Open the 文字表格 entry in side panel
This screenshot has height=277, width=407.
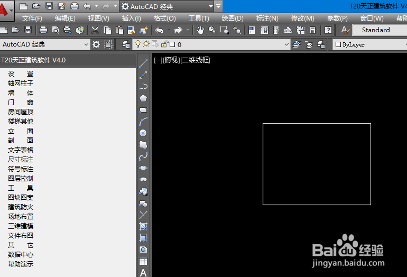pyautogui.click(x=21, y=150)
